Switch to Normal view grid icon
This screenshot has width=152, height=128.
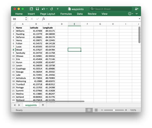coord(89,110)
